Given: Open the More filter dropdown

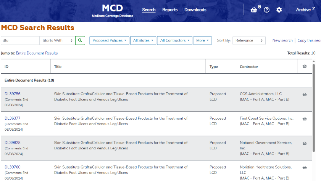Looking at the screenshot, I should pos(202,40).
